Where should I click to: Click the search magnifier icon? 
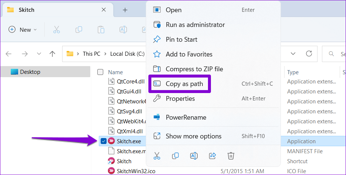331,54
